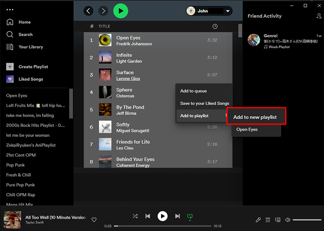
Task: Open Taylor Swift artist link in player
Action: coord(35,222)
